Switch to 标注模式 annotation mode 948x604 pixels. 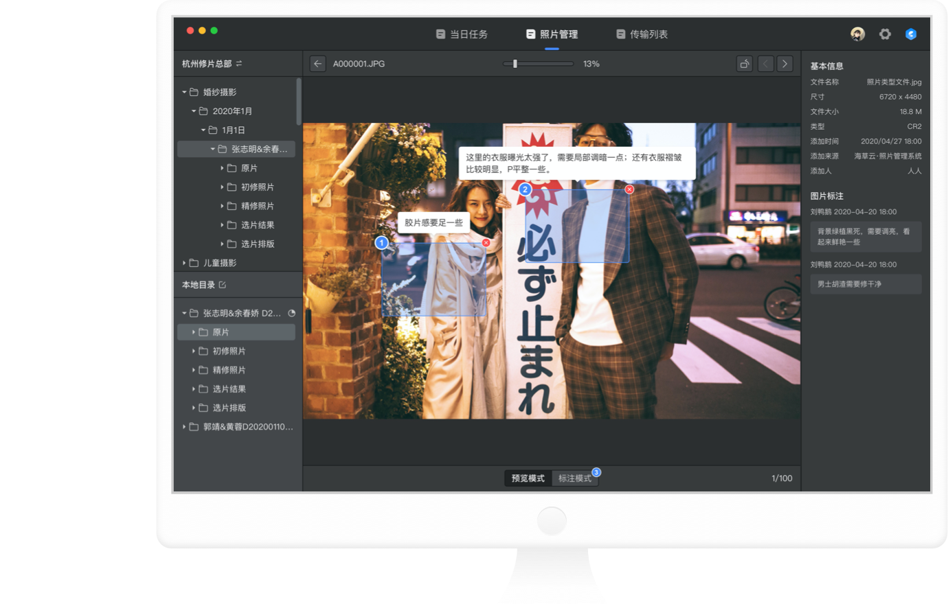575,478
